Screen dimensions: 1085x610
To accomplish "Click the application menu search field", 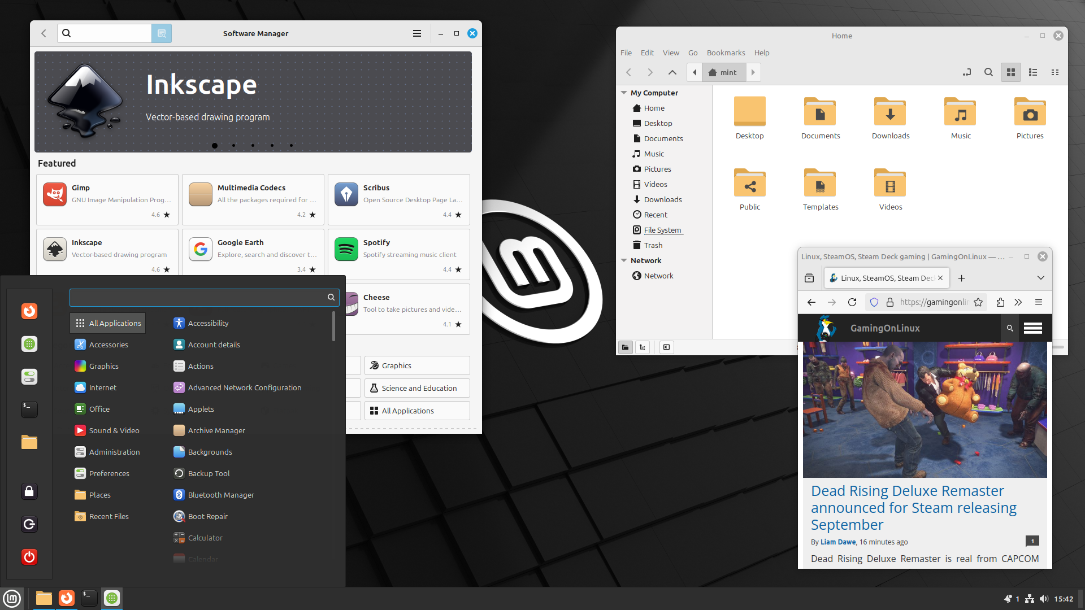I will click(x=198, y=297).
